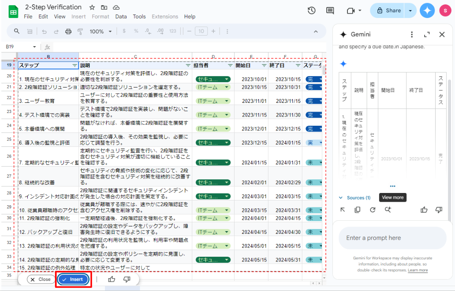Open the move to folder icon
This screenshot has width=455, height=291.
104,7
